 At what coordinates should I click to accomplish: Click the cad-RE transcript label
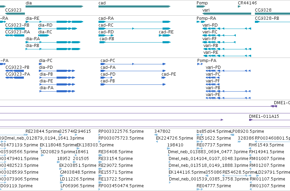click(x=166, y=32)
